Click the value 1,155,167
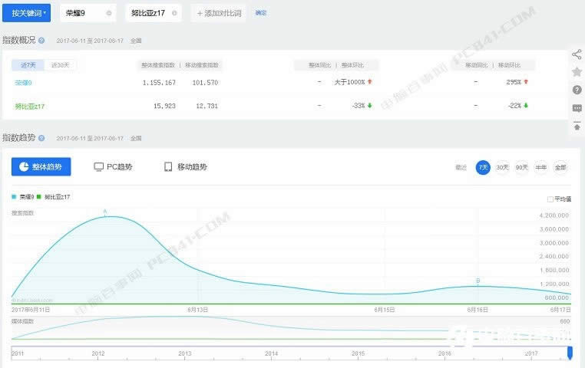This screenshot has width=585, height=368. click(159, 83)
